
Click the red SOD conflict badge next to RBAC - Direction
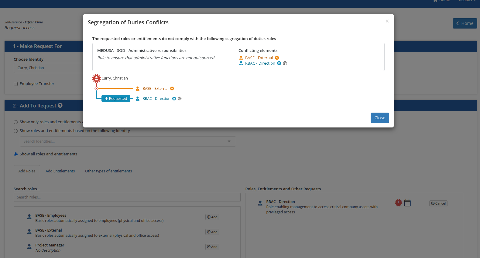398,203
